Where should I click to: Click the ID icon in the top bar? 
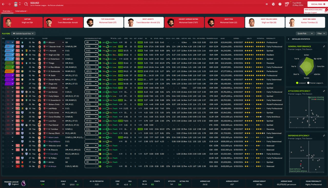click(267, 4)
